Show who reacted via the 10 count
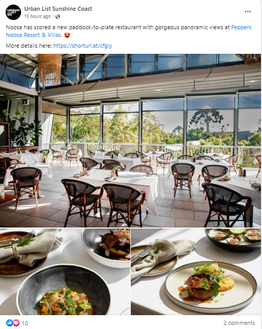The image size is (262, 329). [25, 323]
